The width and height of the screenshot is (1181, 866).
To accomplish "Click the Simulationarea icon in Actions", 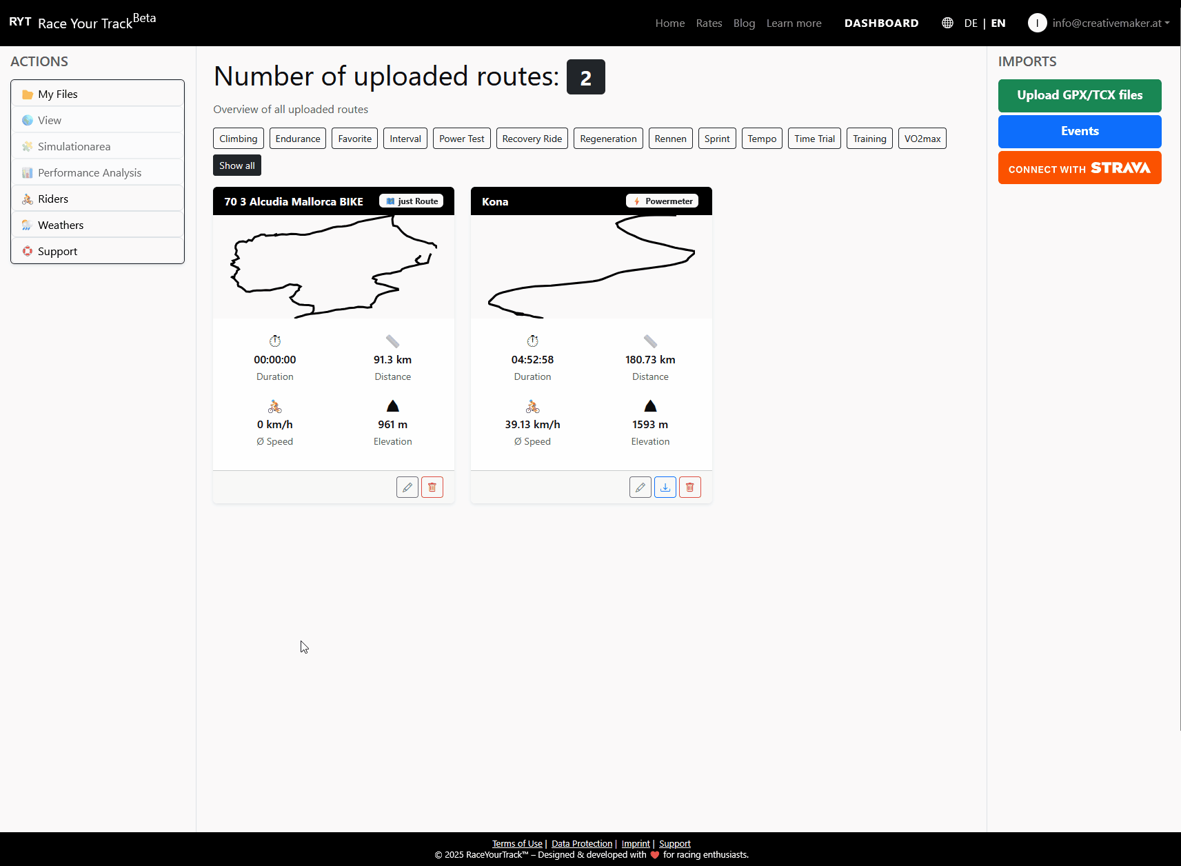I will click(28, 146).
